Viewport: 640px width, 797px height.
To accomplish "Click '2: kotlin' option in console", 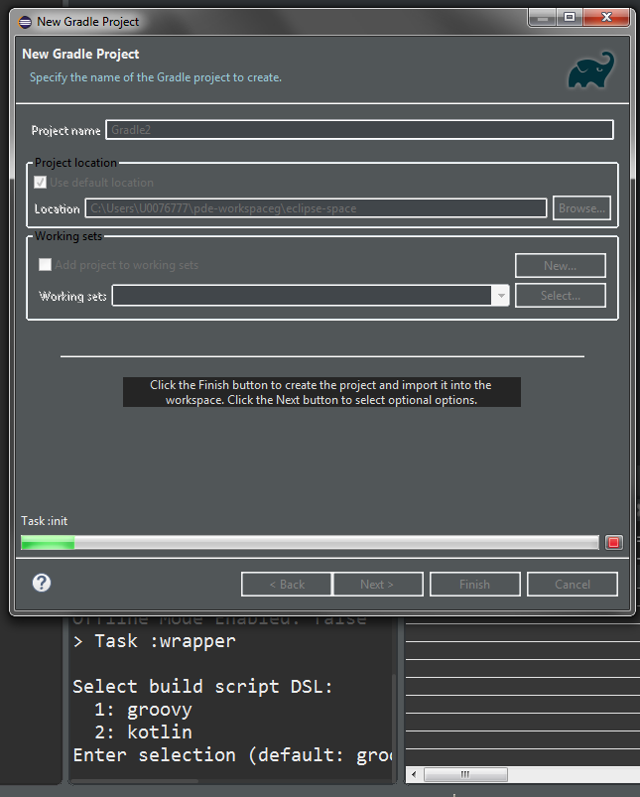I will point(143,732).
